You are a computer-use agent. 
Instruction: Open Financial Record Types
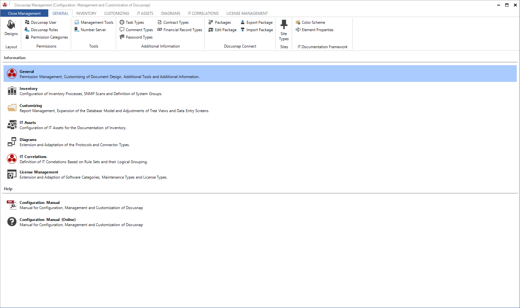point(180,30)
